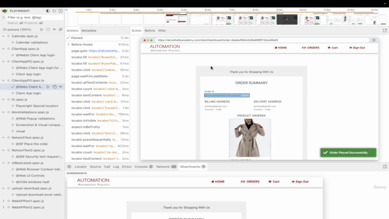The image size is (389, 219).
Task: Click the reload icon in Playwright header
Action: click(x=54, y=11)
